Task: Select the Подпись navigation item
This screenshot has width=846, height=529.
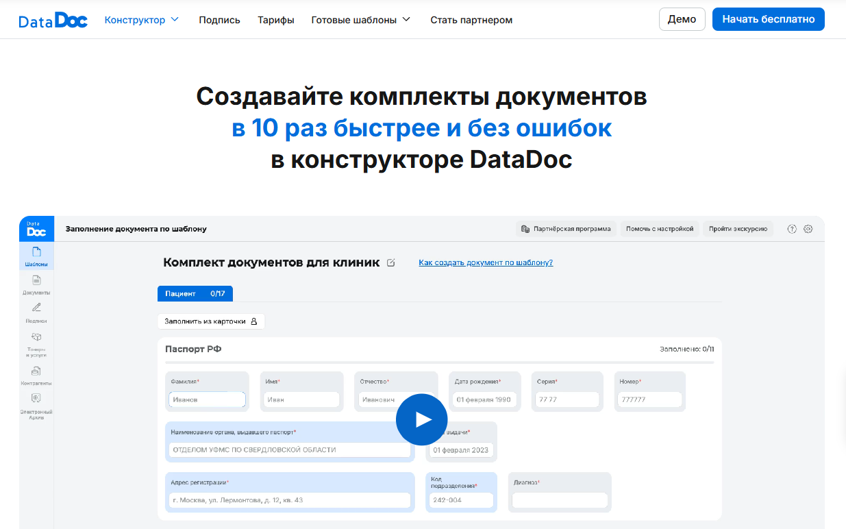Action: (x=219, y=20)
